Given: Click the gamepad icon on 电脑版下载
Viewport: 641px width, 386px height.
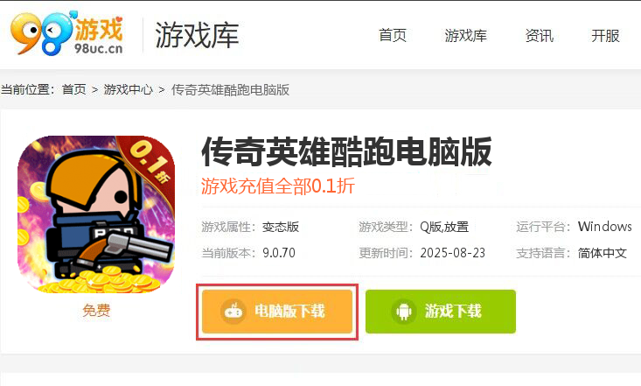Looking at the screenshot, I should coord(233,311).
